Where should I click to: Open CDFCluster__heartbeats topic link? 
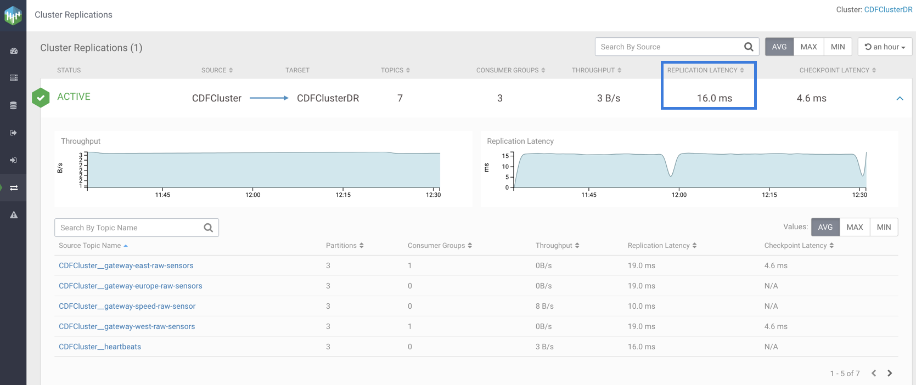click(x=100, y=347)
